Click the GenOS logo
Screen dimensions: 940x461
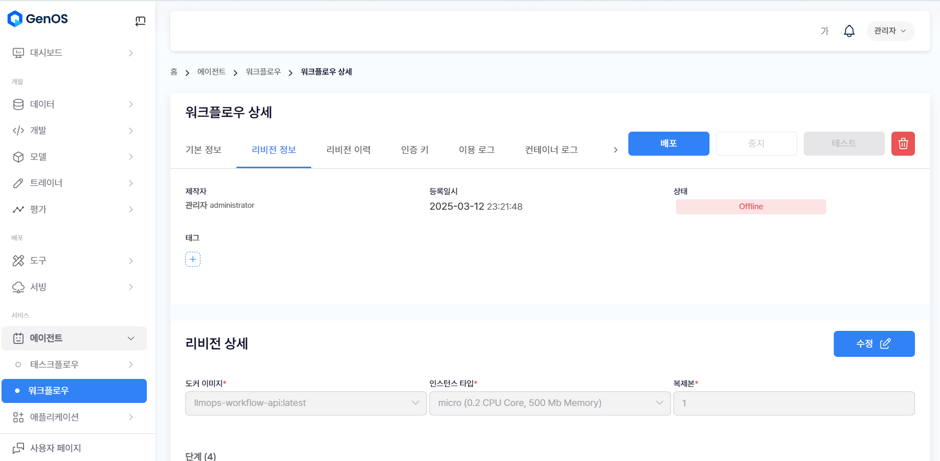click(38, 19)
